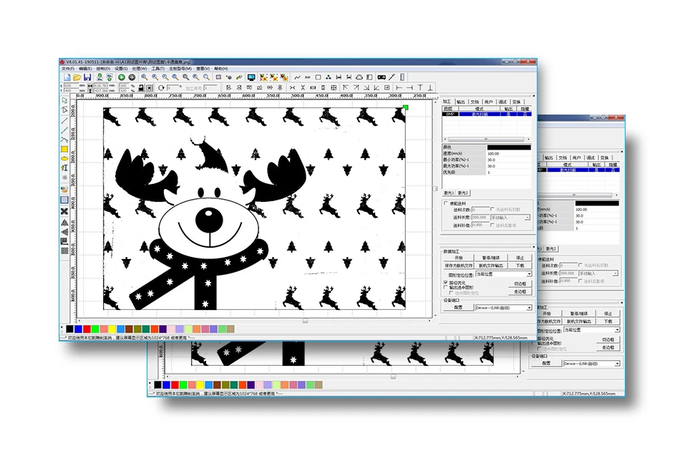
Task: Click the Align right icon
Action: [409, 88]
